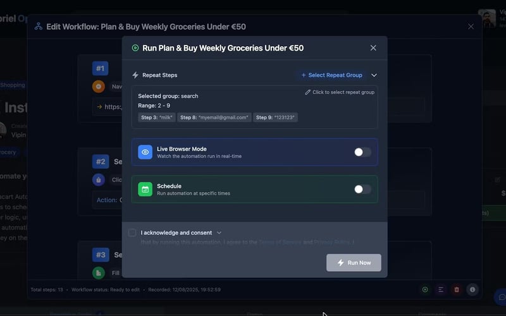The height and width of the screenshot is (316, 506).
Task: Click the eye icon for Live Browser Mode
Action: click(x=145, y=152)
